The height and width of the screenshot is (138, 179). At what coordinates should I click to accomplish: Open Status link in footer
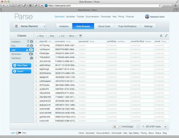158,133
